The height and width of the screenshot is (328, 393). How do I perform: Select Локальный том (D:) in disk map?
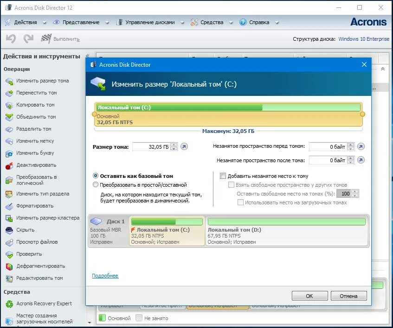coord(286,231)
